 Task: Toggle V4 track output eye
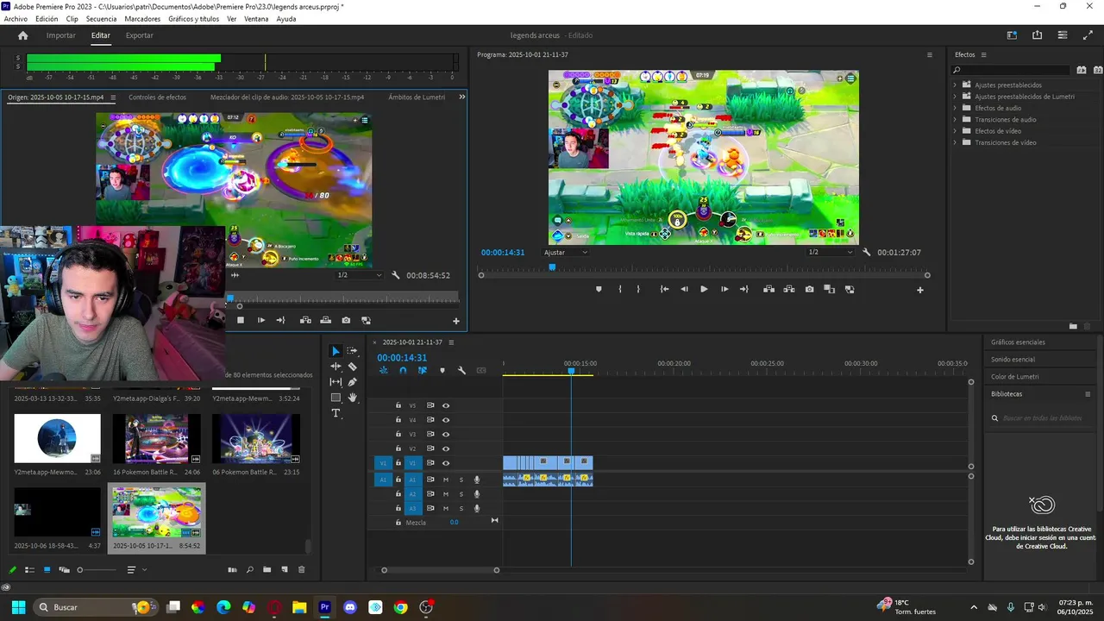446,420
